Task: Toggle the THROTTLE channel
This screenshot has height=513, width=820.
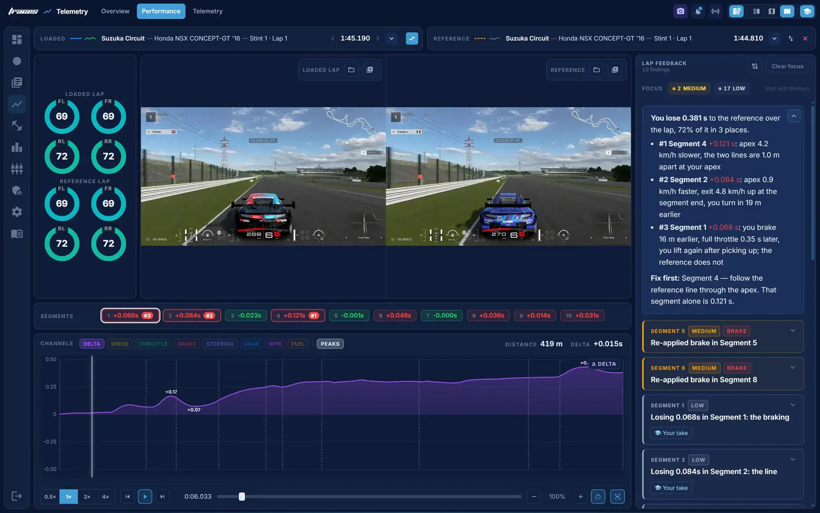Action: coord(153,344)
